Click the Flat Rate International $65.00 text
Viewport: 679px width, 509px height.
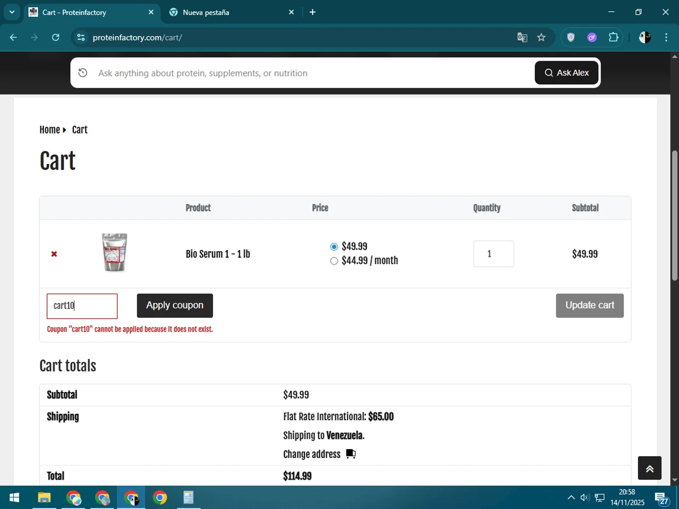click(x=339, y=417)
